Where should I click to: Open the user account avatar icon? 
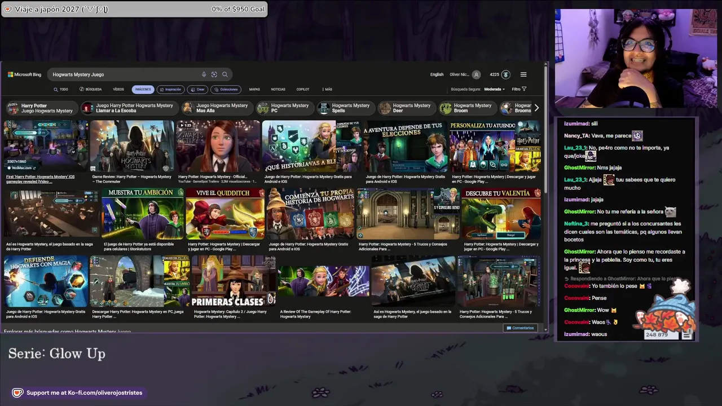[x=476, y=74]
